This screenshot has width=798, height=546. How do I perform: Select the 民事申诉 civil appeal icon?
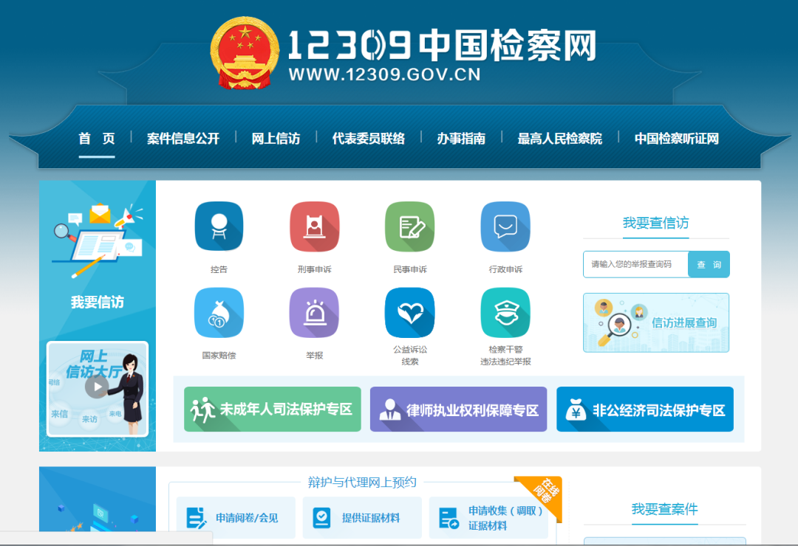pyautogui.click(x=409, y=227)
